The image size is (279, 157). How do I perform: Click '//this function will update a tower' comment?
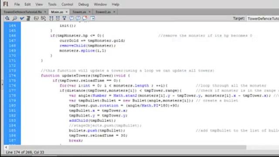[x=128, y=71]
